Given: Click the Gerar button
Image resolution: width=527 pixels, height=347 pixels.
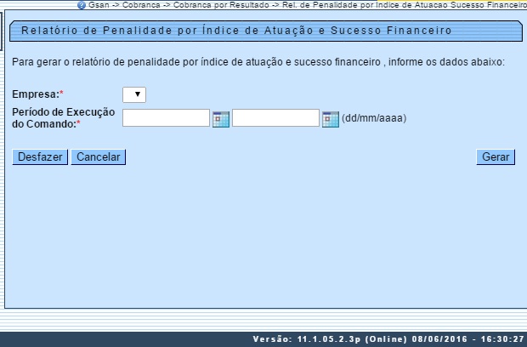Looking at the screenshot, I should click(x=496, y=157).
